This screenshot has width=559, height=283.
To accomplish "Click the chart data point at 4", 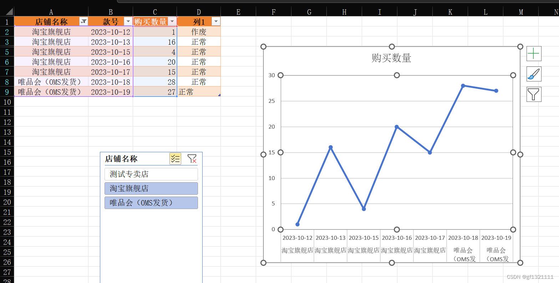I will (x=364, y=209).
